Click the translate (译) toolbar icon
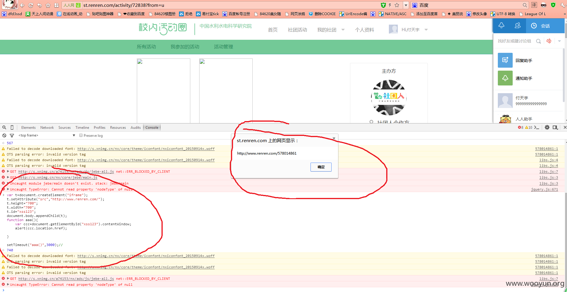The height and width of the screenshot is (292, 567). point(534,5)
